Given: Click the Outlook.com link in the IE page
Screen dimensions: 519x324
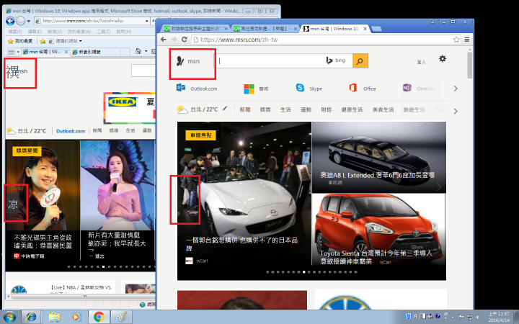Looking at the screenshot, I should tap(71, 131).
